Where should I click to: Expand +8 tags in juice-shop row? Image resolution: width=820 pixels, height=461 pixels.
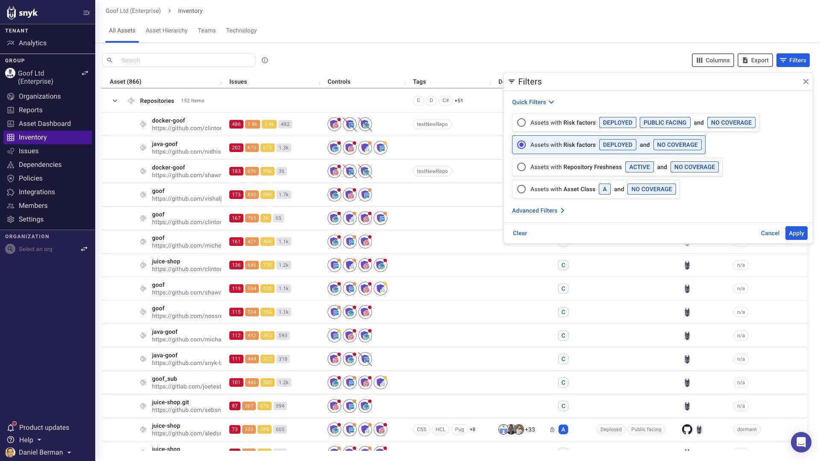[472, 429]
